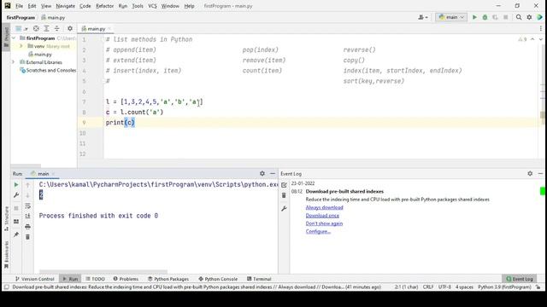Screen dimensions: 547x307
Task: Start debugging with the bug icon
Action: (x=485, y=17)
